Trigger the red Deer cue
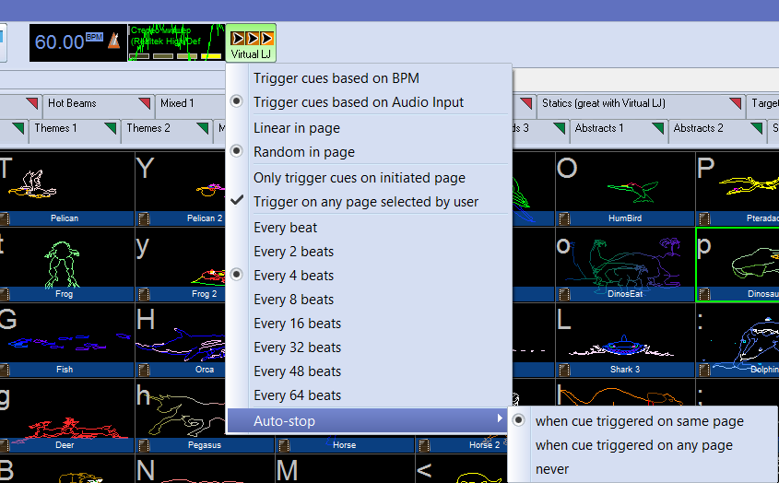 (x=66, y=410)
